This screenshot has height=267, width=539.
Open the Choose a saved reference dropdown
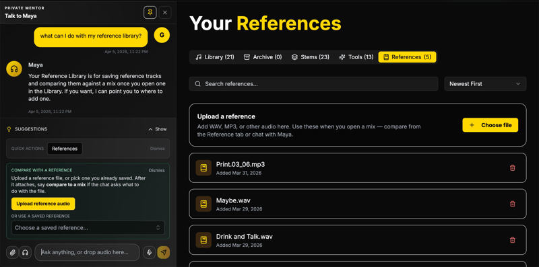pyautogui.click(x=88, y=227)
